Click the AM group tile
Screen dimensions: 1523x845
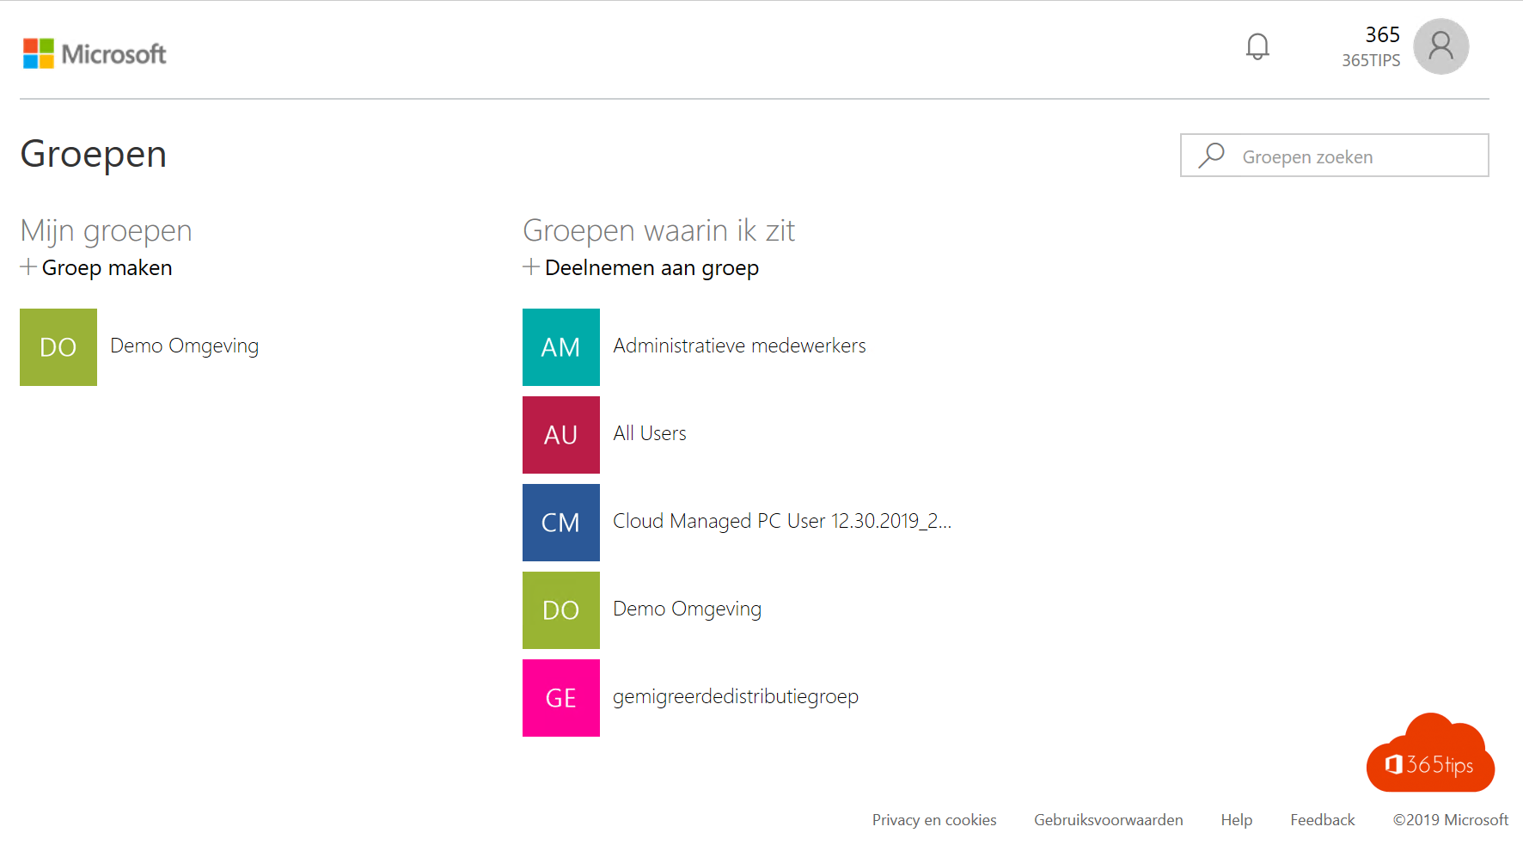coord(561,347)
